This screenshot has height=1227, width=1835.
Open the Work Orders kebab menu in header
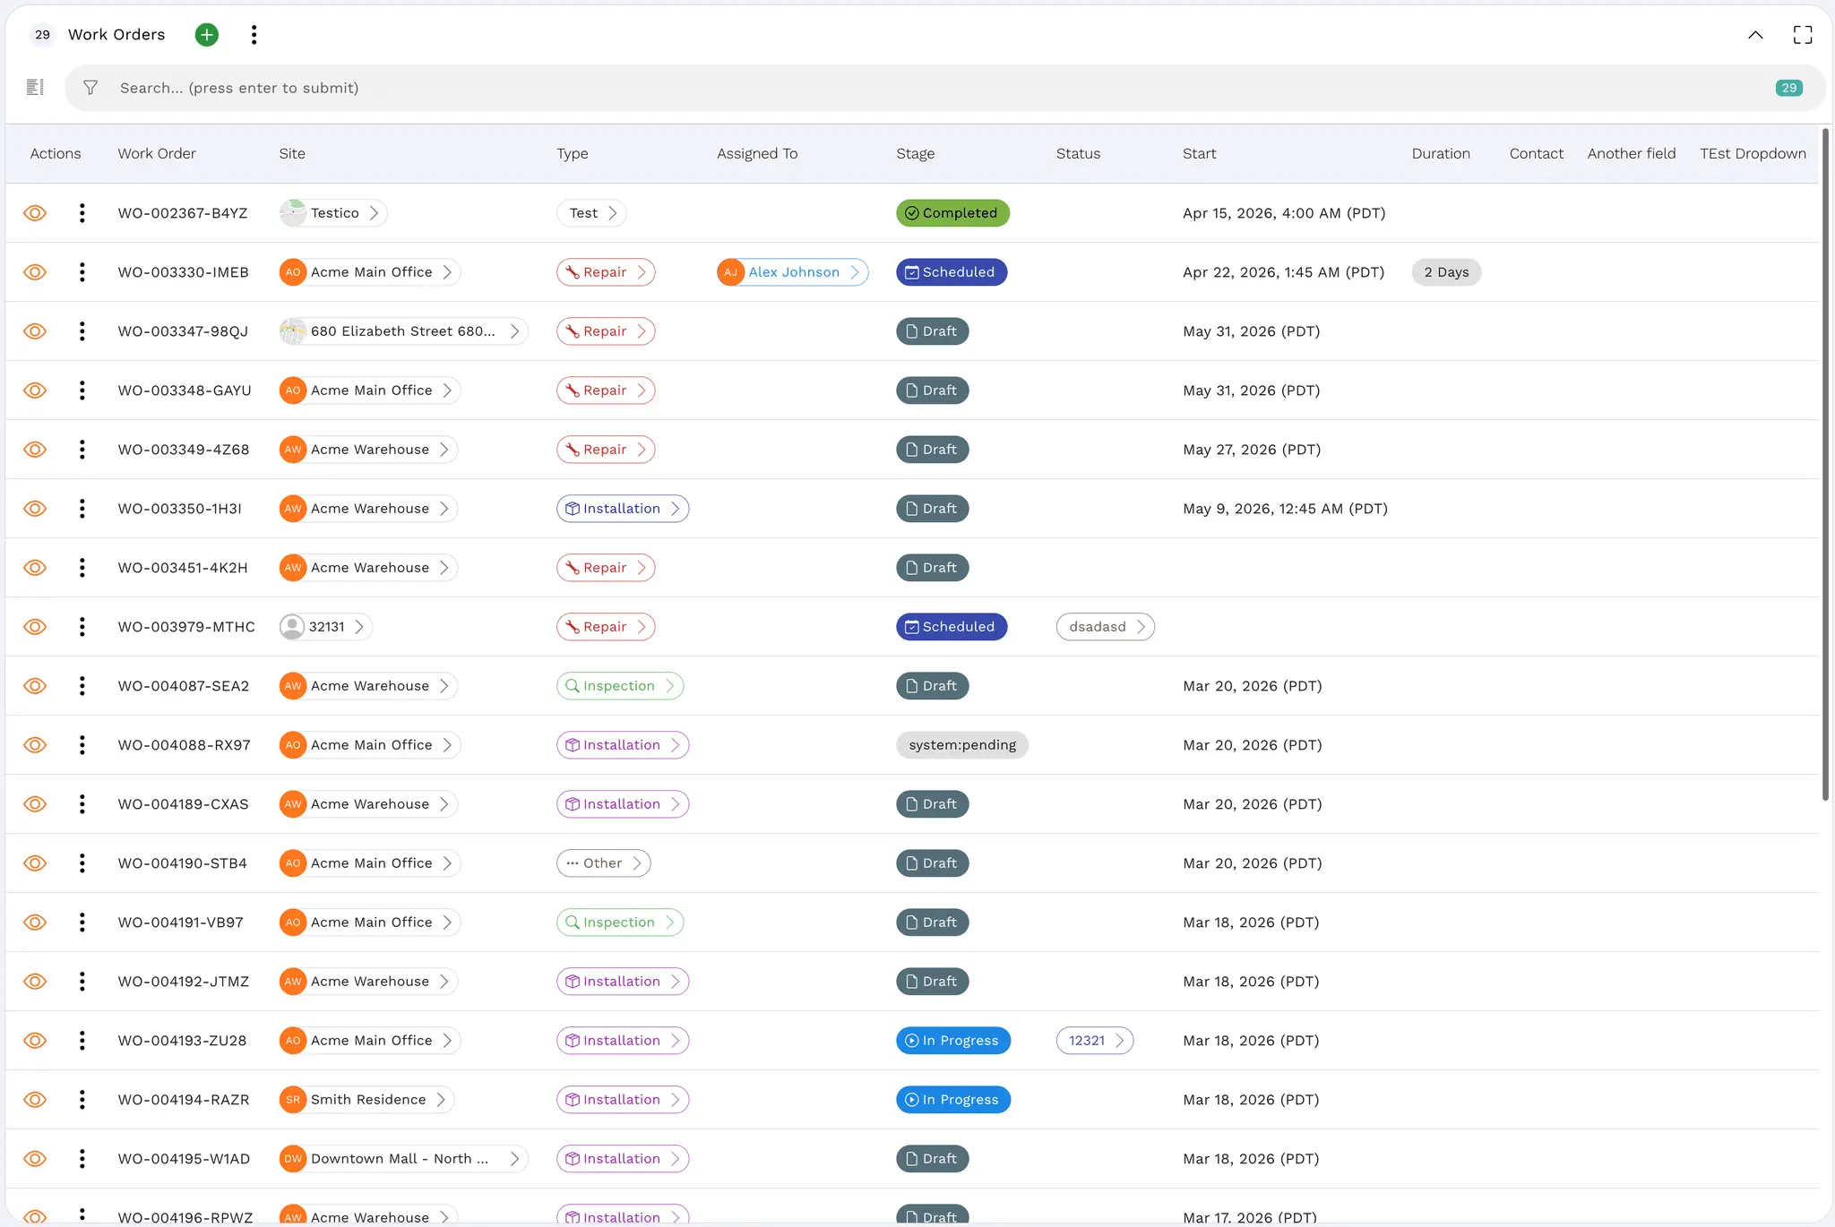coord(254,35)
